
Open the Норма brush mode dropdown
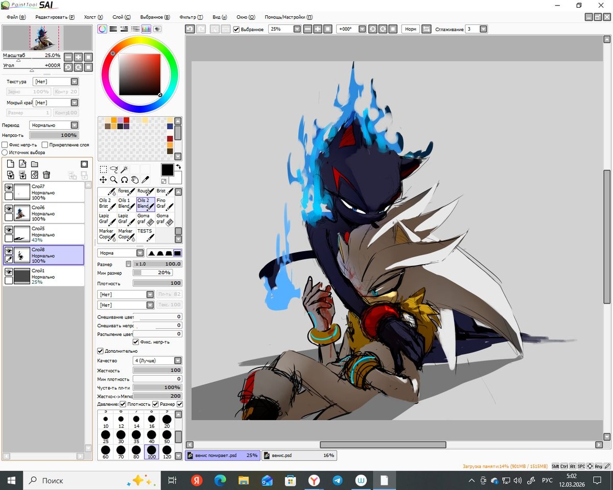coord(121,253)
